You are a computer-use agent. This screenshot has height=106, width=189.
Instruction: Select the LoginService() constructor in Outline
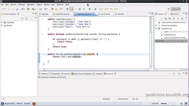point(170,35)
